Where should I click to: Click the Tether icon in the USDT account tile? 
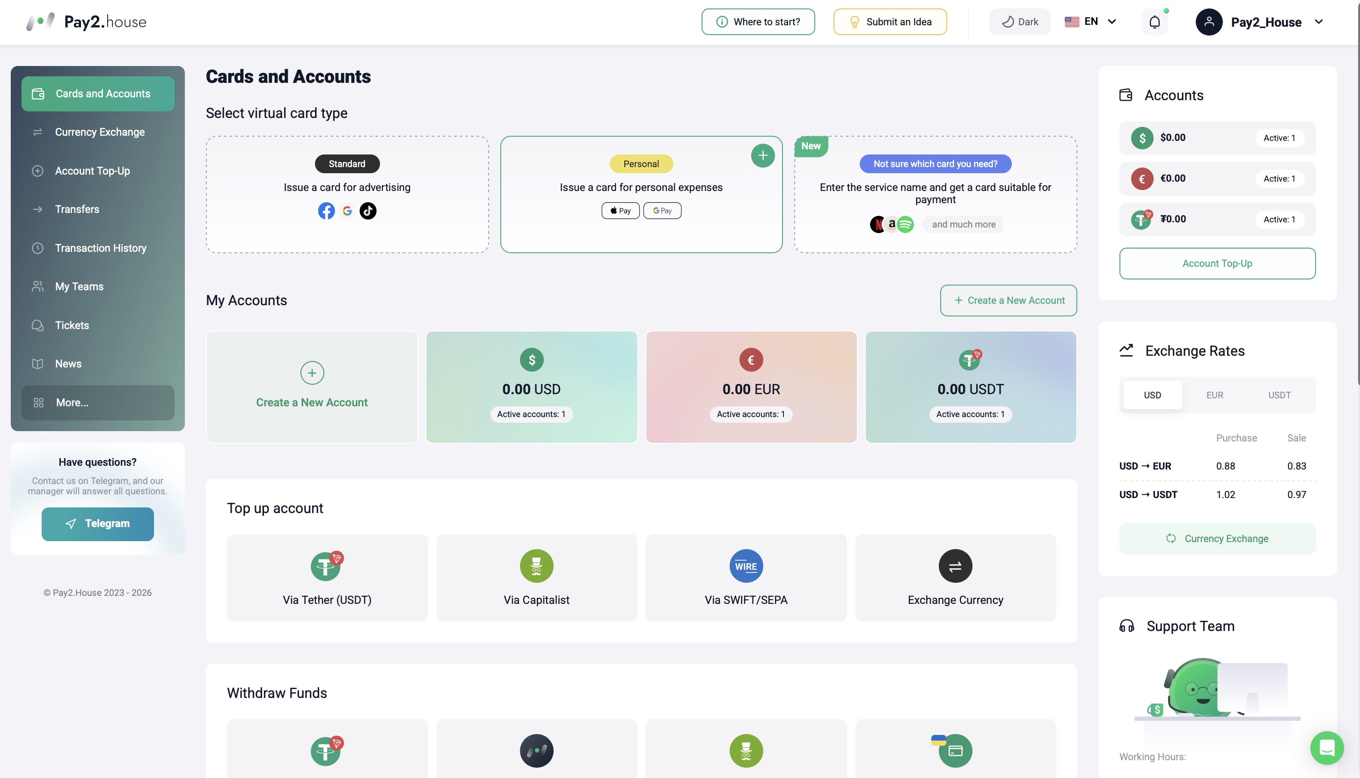point(970,360)
